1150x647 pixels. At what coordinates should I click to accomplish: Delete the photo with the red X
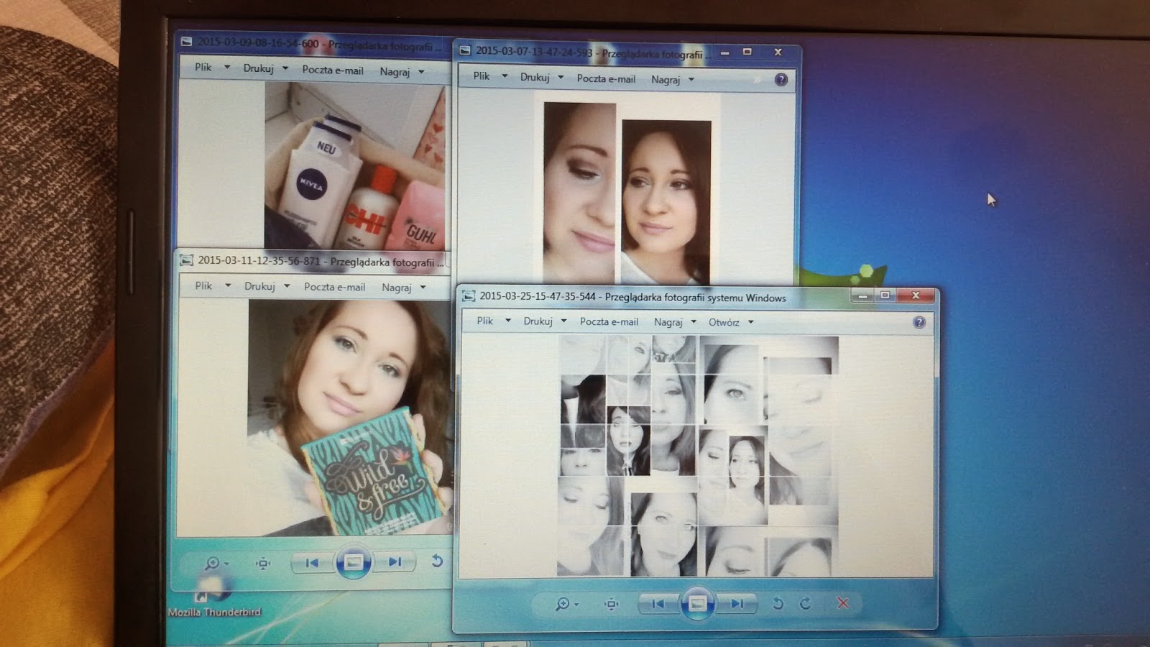tap(843, 603)
